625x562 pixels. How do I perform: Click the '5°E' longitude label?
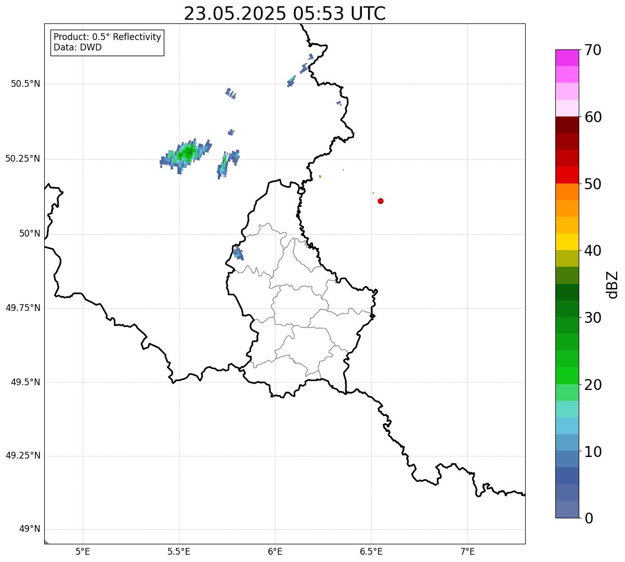pyautogui.click(x=83, y=551)
